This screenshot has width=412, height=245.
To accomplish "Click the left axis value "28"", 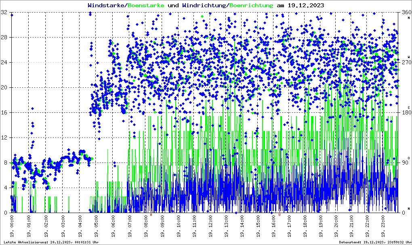I will pyautogui.click(x=4, y=37).
